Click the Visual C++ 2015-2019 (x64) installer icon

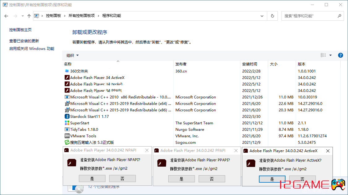click(x=67, y=103)
